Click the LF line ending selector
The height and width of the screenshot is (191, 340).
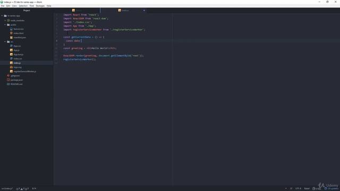point(291,189)
